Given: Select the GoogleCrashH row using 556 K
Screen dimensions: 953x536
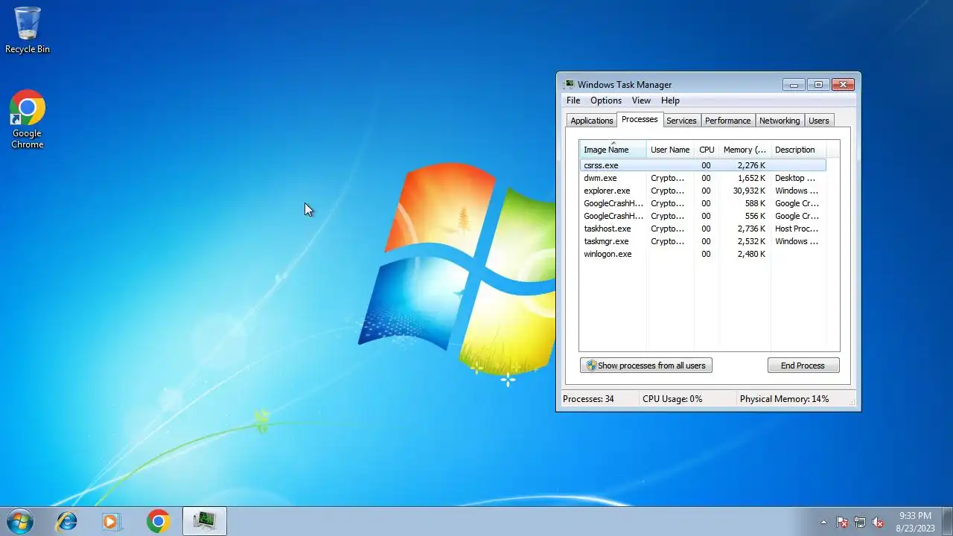Looking at the screenshot, I should 703,216.
